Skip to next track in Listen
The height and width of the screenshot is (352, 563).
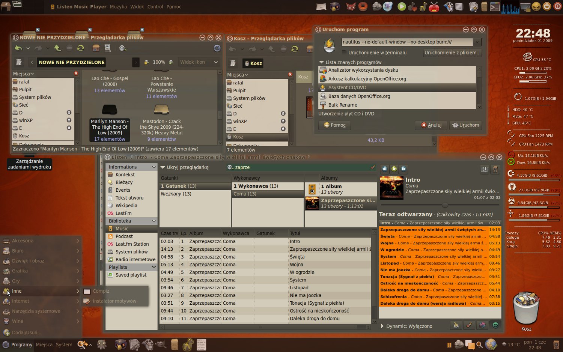(403, 169)
